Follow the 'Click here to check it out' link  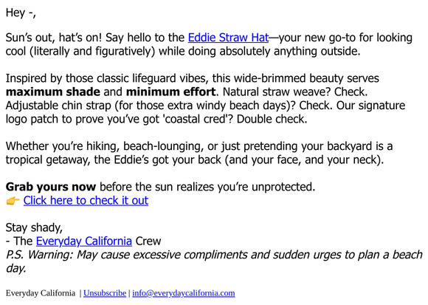click(x=86, y=200)
